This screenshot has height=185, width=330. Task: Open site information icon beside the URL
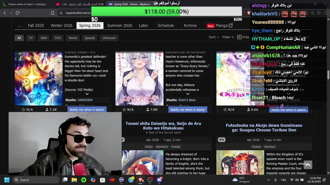[61, 13]
